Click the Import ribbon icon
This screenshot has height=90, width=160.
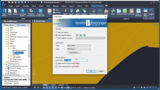pos(10,12)
